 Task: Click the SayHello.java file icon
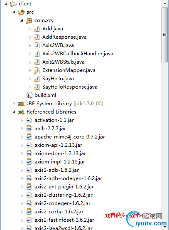point(37,79)
